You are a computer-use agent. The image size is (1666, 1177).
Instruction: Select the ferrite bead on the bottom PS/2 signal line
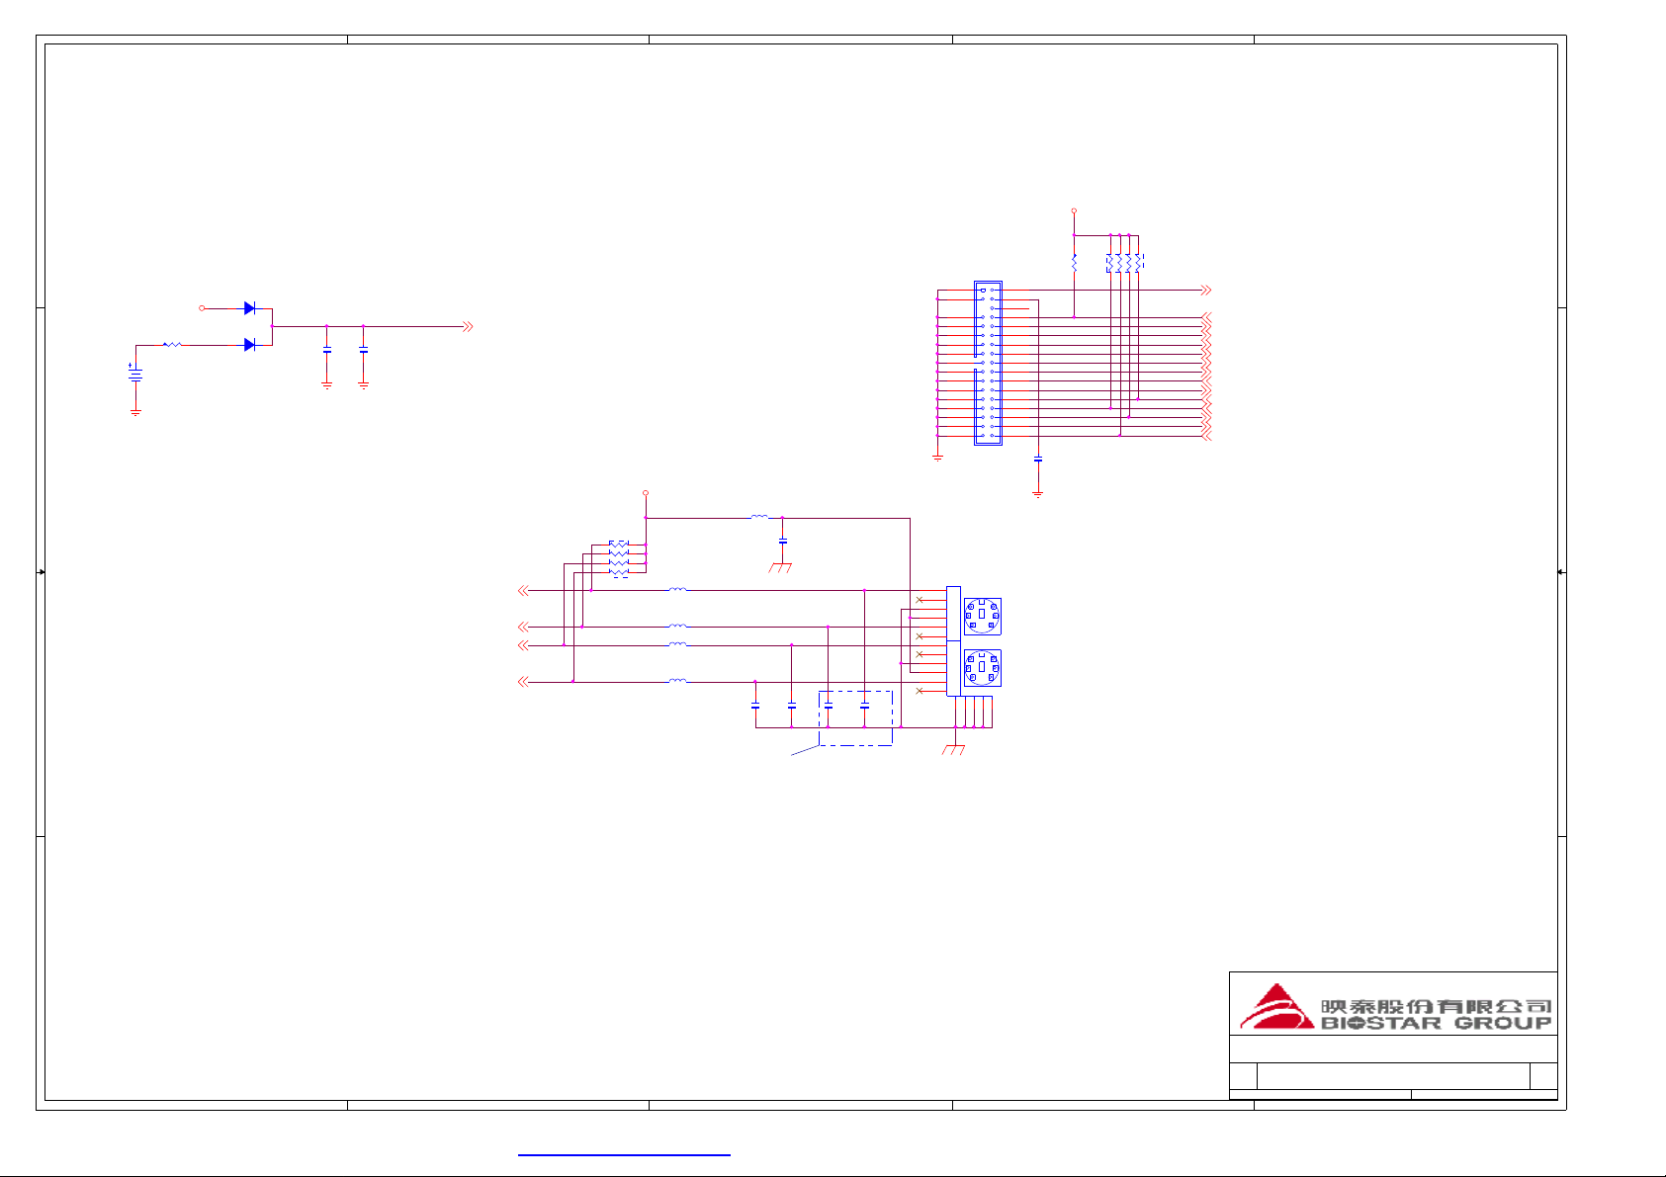click(677, 681)
